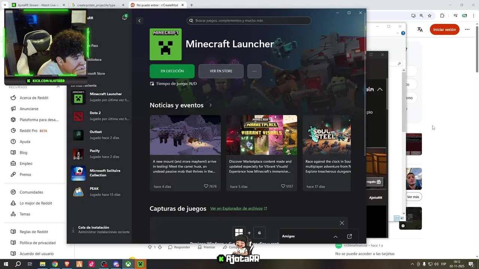This screenshot has width=479, height=269.
Task: Open the camel husk news thumbnail
Action: pos(185,135)
